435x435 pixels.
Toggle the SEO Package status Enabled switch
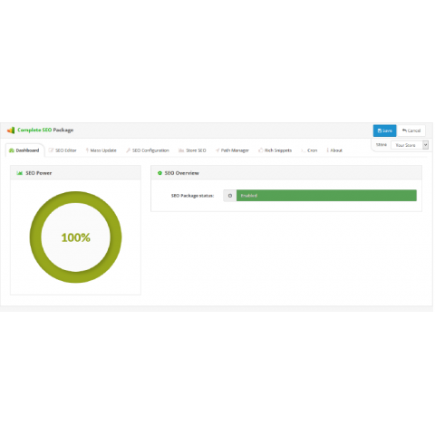[x=320, y=196]
